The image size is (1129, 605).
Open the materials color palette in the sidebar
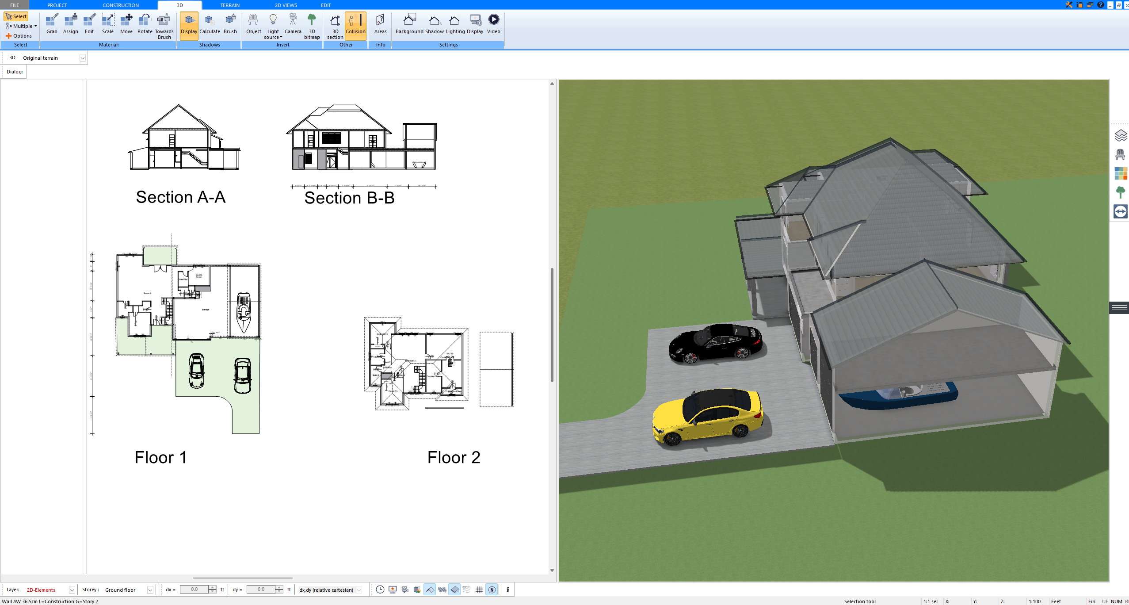1121,174
